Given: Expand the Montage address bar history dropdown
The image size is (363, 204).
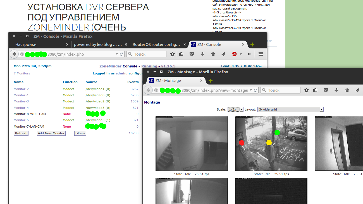Looking at the screenshot, I should click(251, 90).
